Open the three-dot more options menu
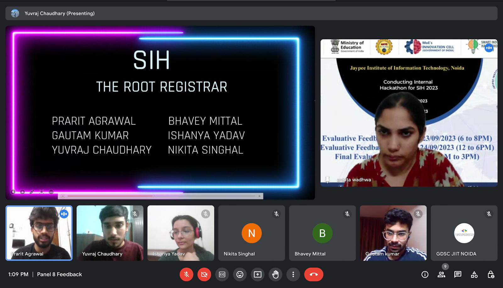This screenshot has height=288, width=503. [x=293, y=274]
